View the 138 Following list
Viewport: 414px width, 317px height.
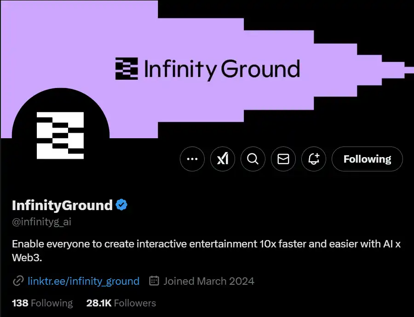tap(42, 303)
